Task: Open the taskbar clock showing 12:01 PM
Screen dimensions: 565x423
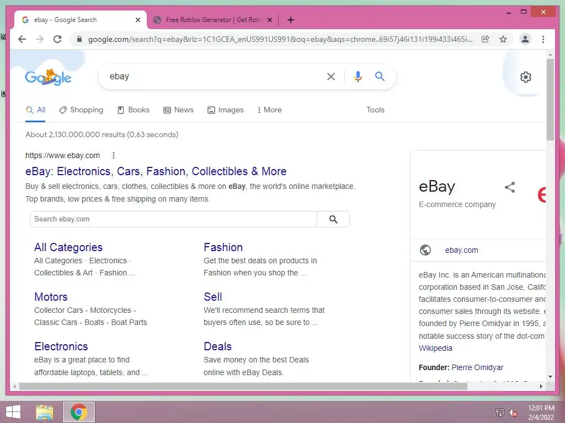Action: (541, 413)
